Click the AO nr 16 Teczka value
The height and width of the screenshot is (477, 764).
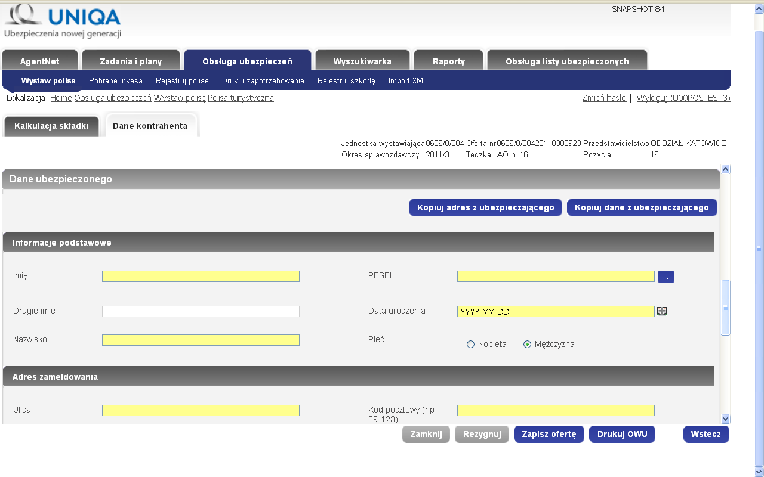coord(513,155)
